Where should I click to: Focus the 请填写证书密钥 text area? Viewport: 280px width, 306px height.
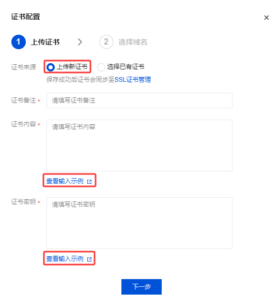click(x=139, y=223)
